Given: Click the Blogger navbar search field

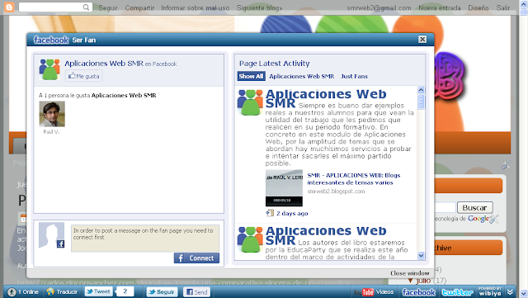Looking at the screenshot, I should 55,7.
